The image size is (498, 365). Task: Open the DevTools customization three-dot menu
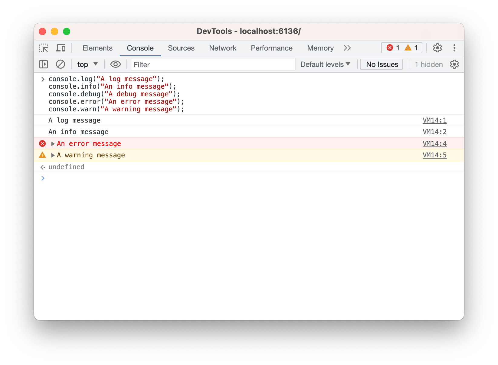tap(454, 48)
